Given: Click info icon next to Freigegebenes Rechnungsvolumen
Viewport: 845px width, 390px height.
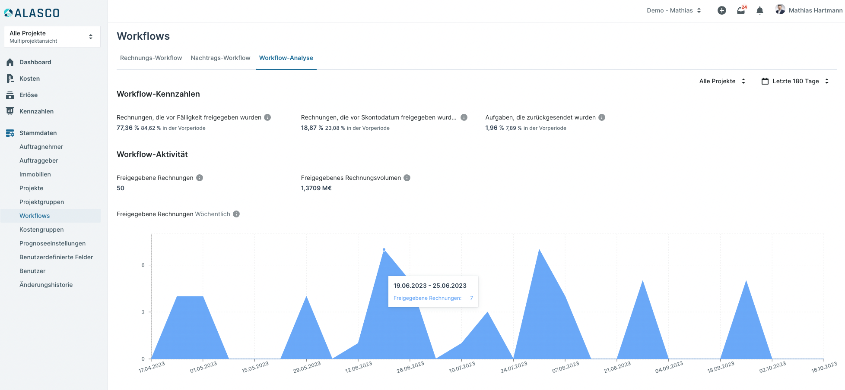Looking at the screenshot, I should point(407,178).
